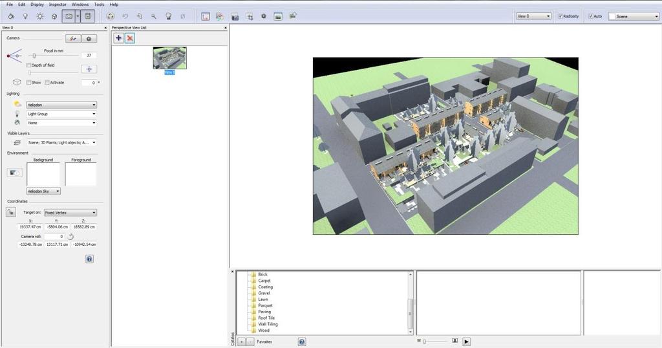This screenshot has width=662, height=348.
Task: Open the Windows menu
Action: pyautogui.click(x=80, y=5)
